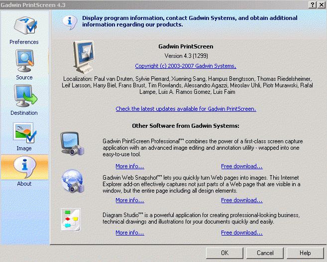Image resolution: width=327 pixels, height=262 pixels.
Task: Open More info for PrintScreen Professional
Action: [130, 166]
